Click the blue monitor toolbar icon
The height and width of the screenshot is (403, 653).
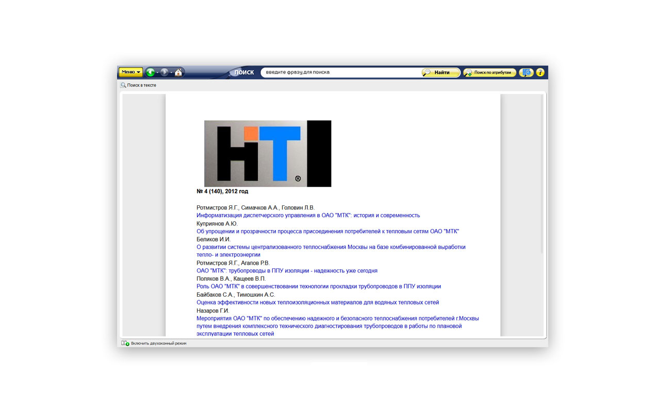click(526, 72)
